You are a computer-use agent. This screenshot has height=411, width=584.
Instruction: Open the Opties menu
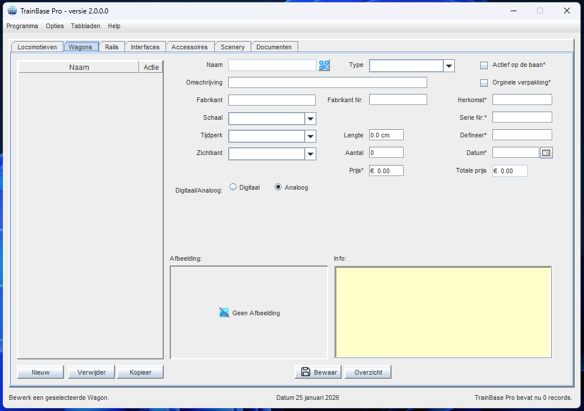55,26
